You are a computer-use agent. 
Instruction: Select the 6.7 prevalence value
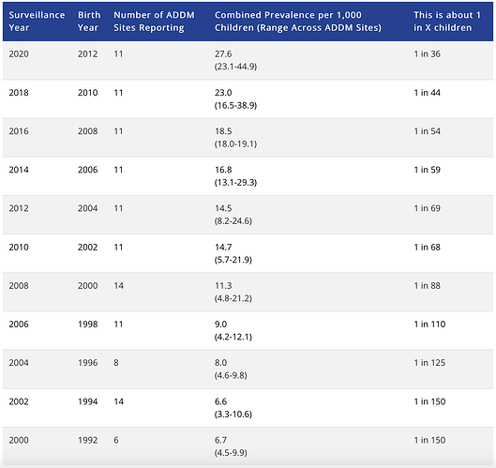click(x=220, y=441)
